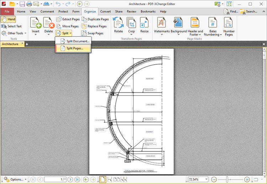The height and width of the screenshot is (184, 267).
Task: Start a scan with the scanner icon
Action: point(46,4)
